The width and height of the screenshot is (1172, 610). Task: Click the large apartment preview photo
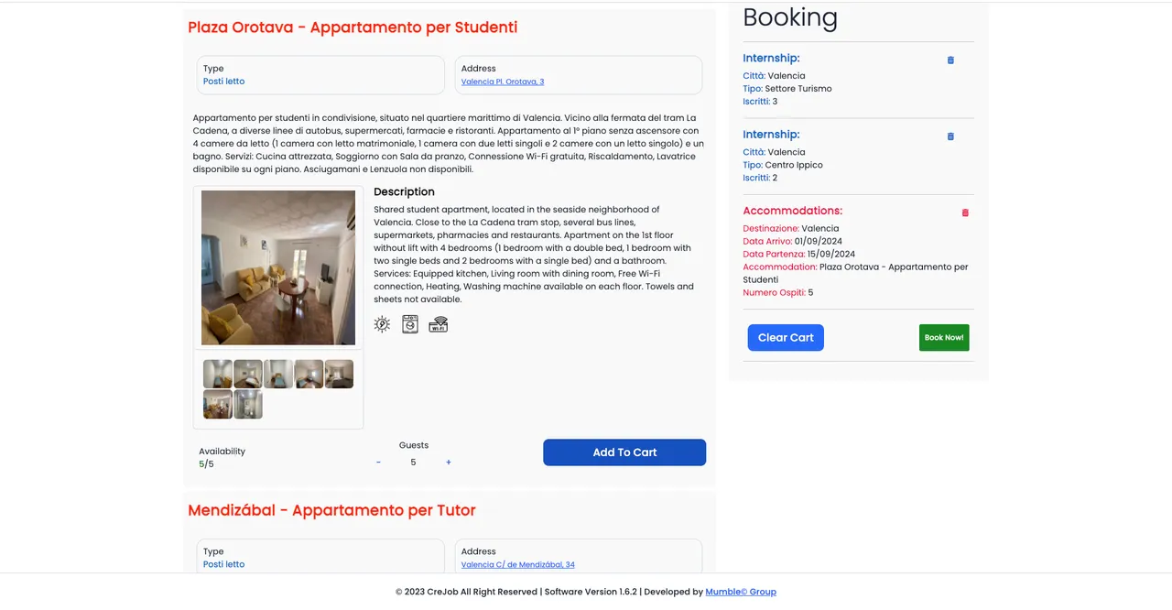tap(278, 267)
